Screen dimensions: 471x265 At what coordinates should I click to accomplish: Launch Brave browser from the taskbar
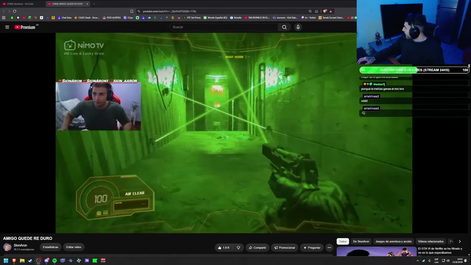point(14,261)
